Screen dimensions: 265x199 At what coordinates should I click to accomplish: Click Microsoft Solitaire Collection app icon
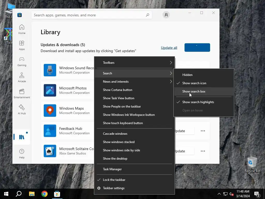[x=50, y=151]
